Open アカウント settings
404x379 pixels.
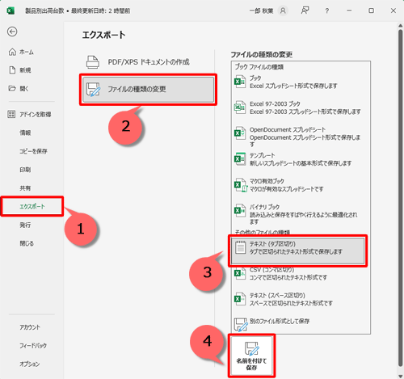point(30,327)
